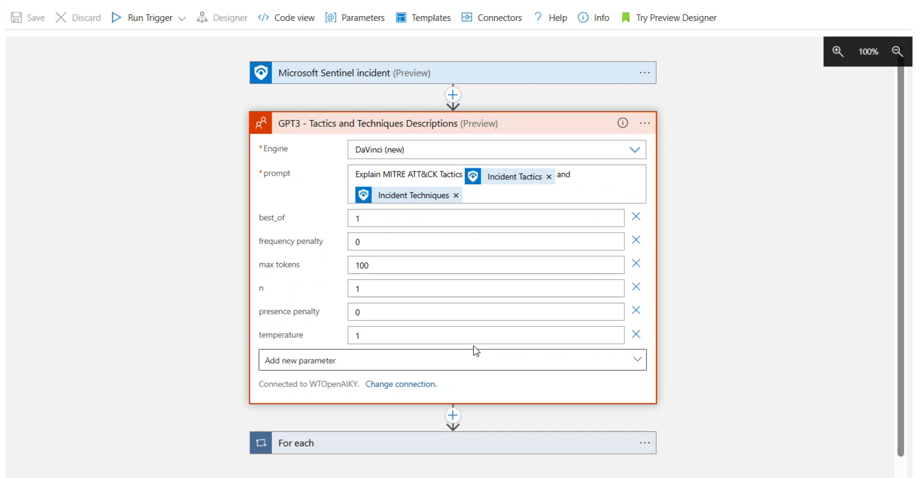This screenshot has height=478, width=924.
Task: Click the zoom in magnifier icon
Action: (x=838, y=51)
